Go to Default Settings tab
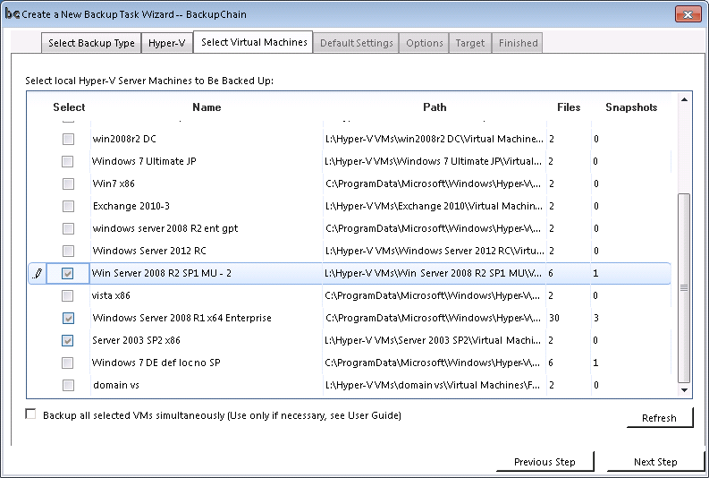Viewport: 709px width, 478px height. pos(357,43)
